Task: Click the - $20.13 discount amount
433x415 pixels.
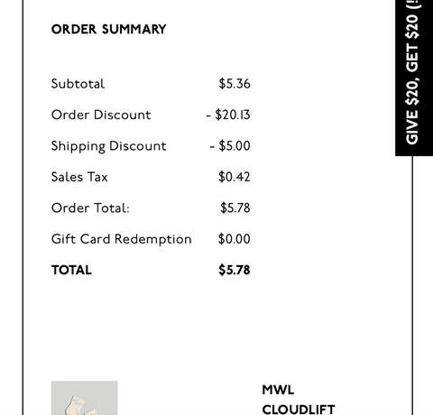Action: pyautogui.click(x=228, y=115)
